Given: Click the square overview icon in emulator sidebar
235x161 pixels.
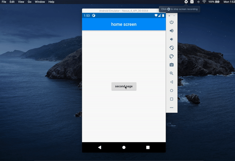Looking at the screenshot, I should [172, 99].
